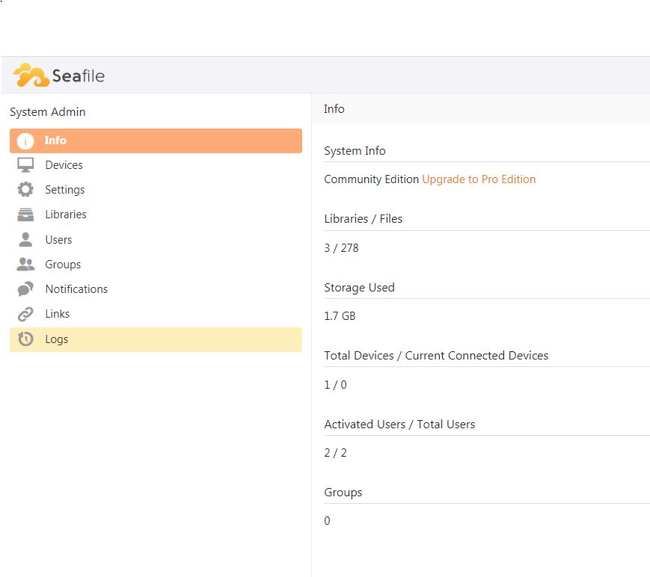Click the Devices monitor icon
This screenshot has height=577, width=650.
(25, 165)
